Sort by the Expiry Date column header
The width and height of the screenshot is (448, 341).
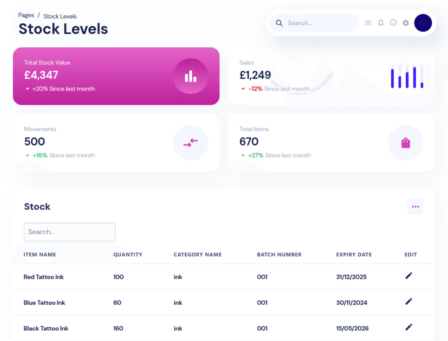tap(354, 254)
